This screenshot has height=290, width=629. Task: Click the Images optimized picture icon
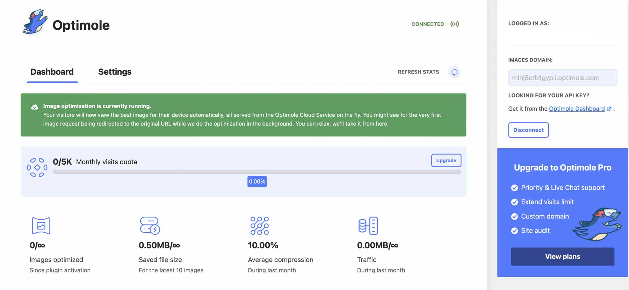41,225
